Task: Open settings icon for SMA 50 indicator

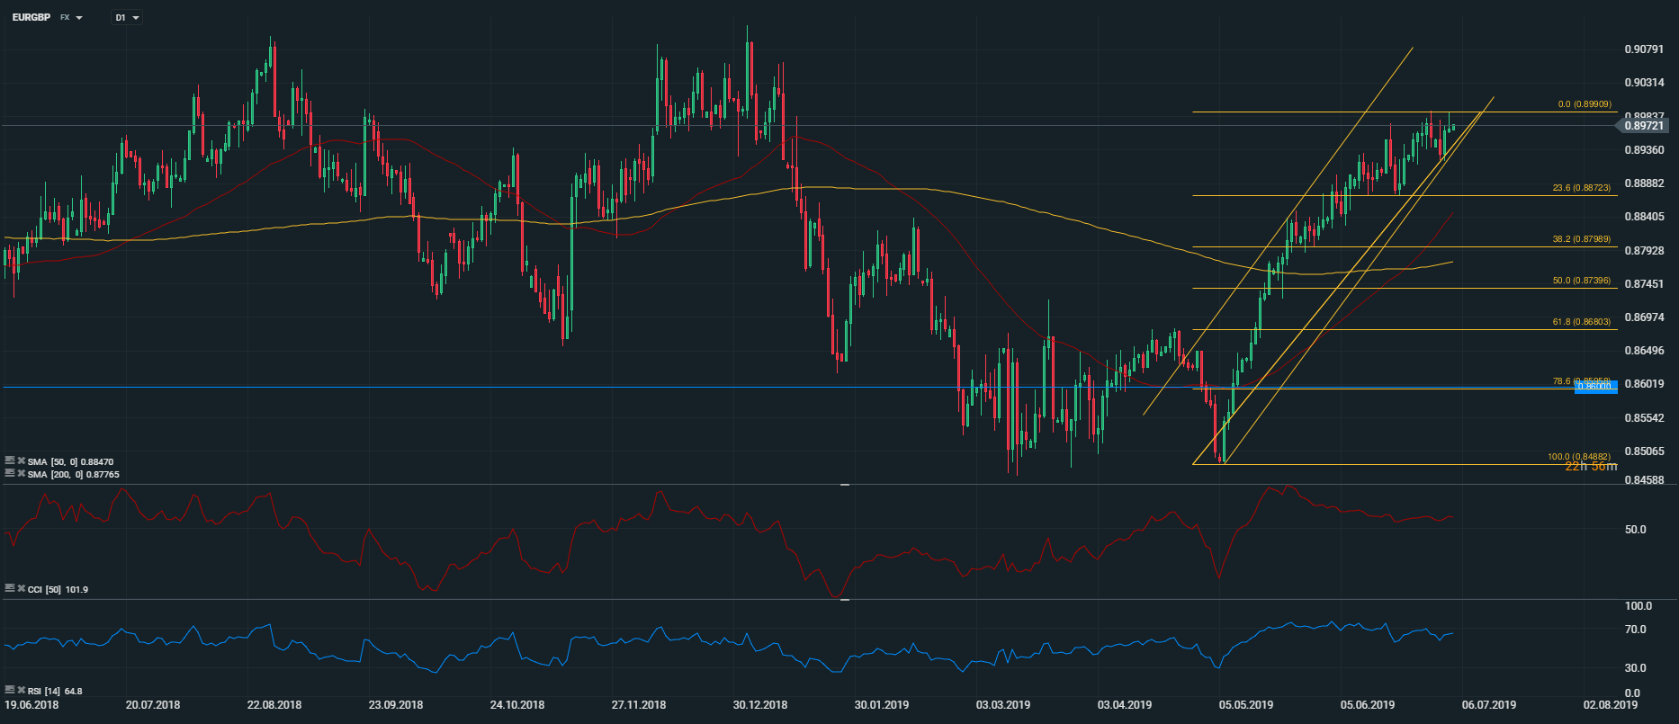Action: coord(10,460)
